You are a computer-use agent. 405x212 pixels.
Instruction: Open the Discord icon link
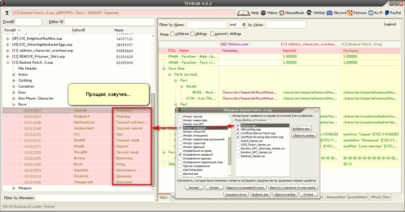(329, 13)
